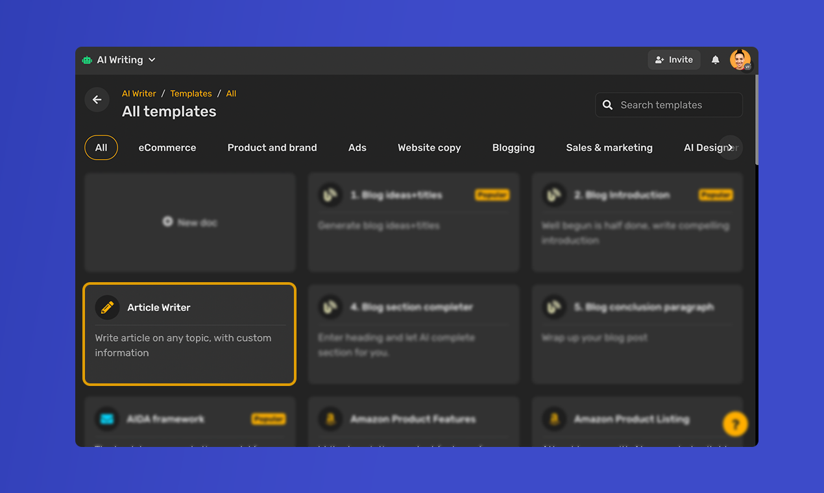Click the back arrow button
The image size is (824, 493).
coord(97,100)
